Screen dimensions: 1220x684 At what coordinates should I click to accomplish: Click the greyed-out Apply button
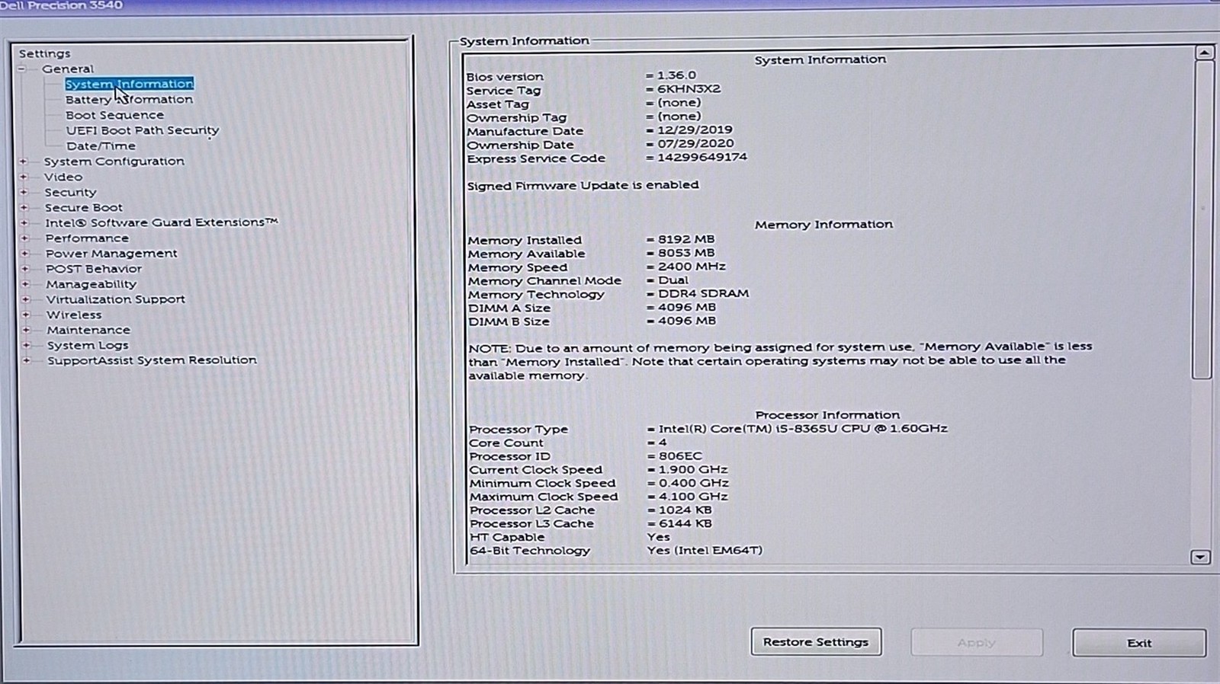[976, 643]
